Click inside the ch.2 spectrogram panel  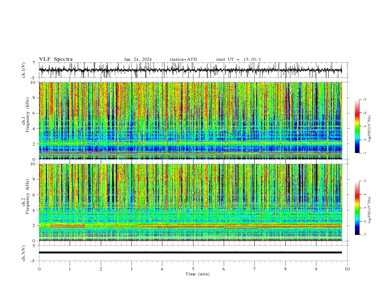coord(191,202)
